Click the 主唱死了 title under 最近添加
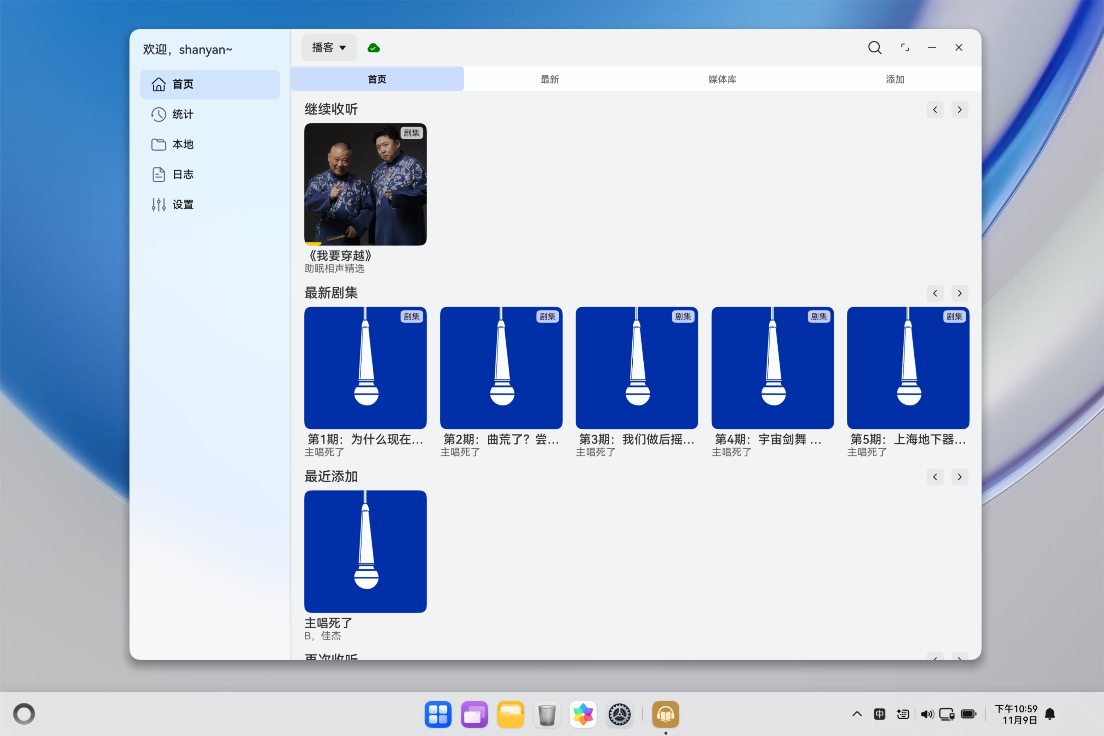 point(328,623)
